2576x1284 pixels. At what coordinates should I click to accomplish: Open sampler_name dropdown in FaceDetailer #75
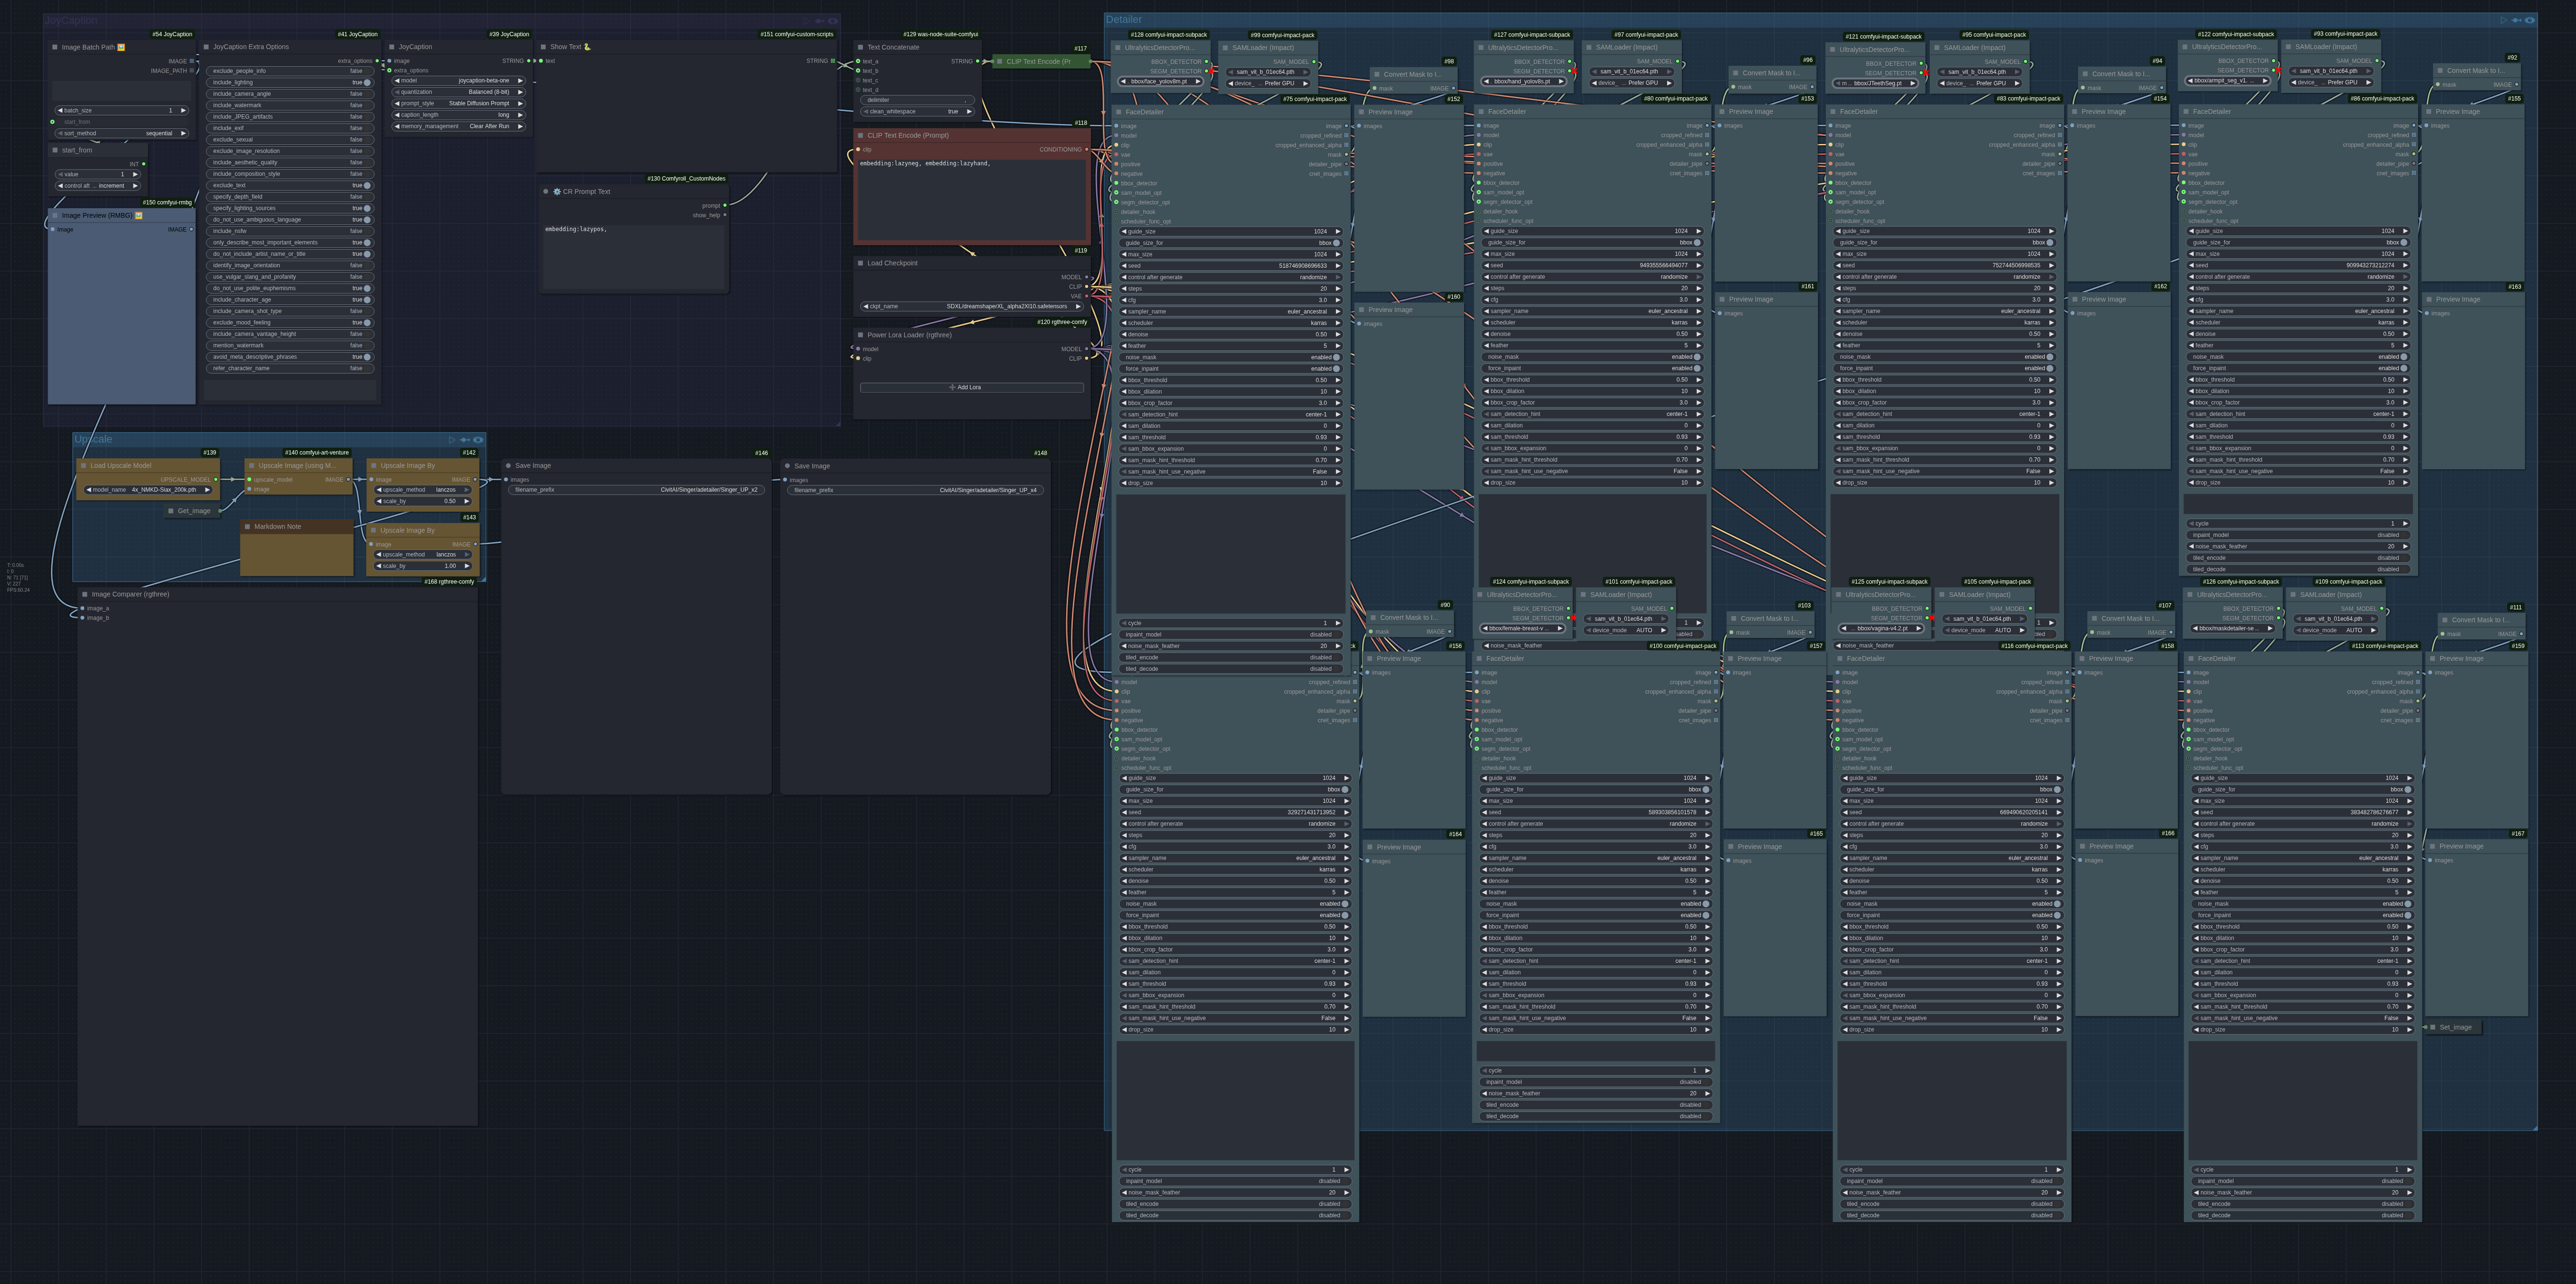pyautogui.click(x=1231, y=311)
